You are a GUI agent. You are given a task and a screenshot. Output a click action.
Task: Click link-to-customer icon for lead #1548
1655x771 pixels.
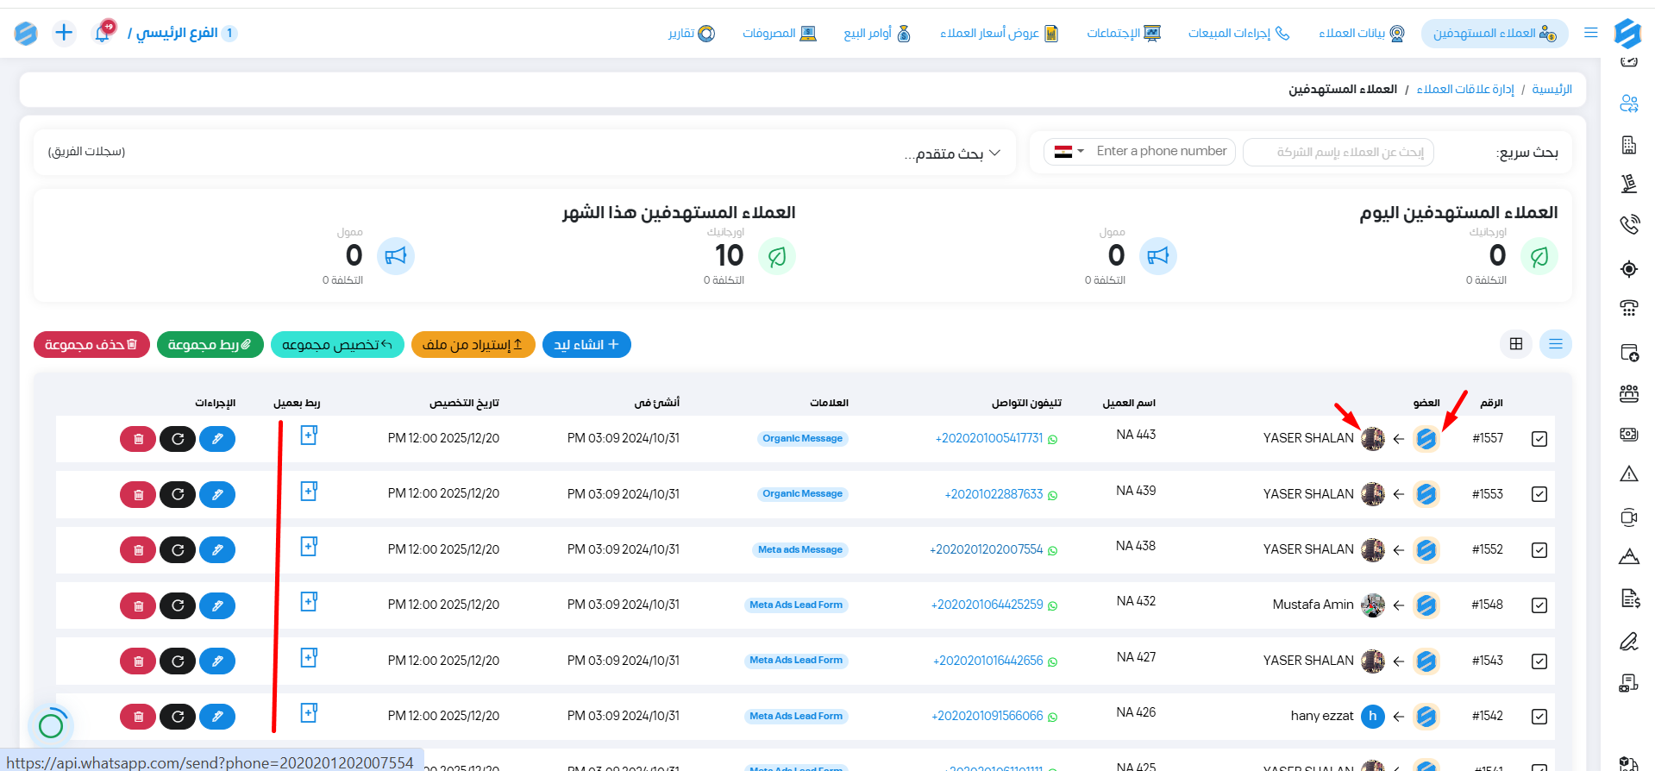pyautogui.click(x=309, y=602)
